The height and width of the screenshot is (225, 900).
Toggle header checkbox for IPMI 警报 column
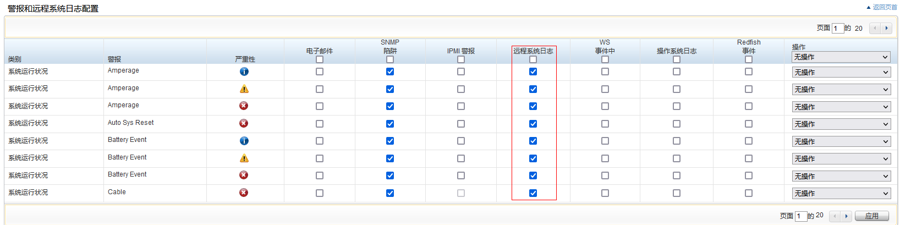pyautogui.click(x=461, y=59)
